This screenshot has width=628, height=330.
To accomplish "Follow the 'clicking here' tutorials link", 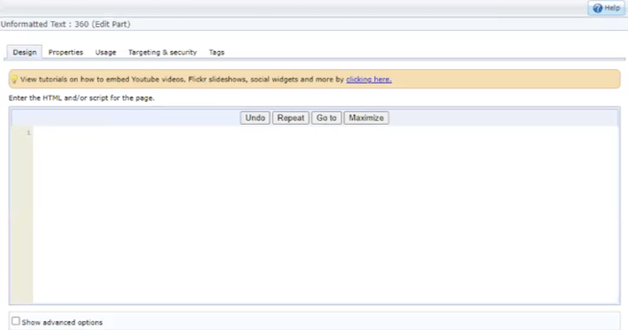I will [369, 79].
